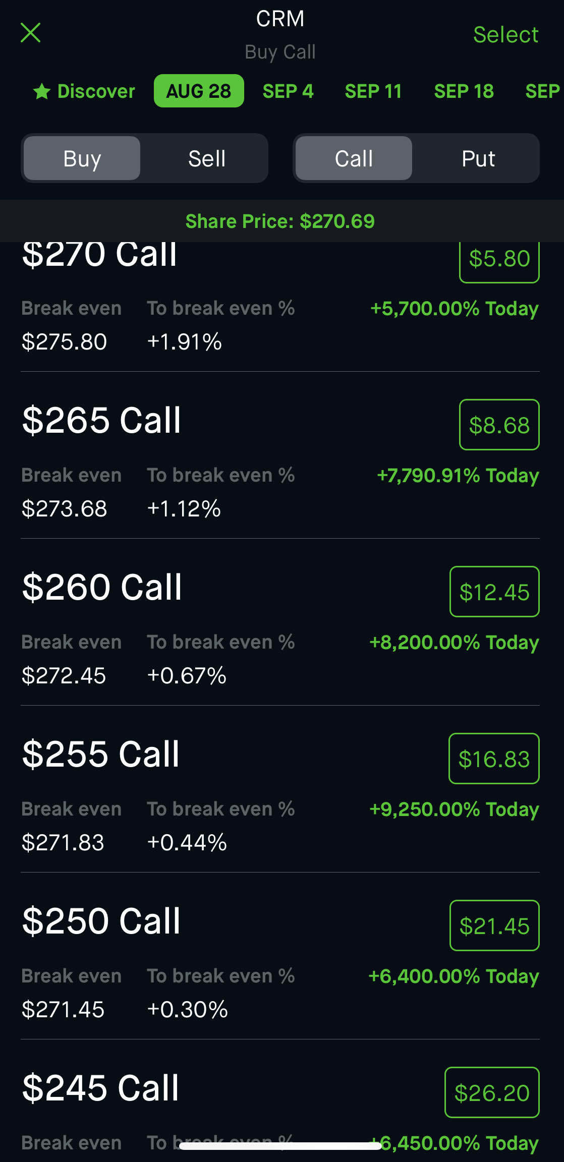Screen dimensions: 564x1162
Task: Tap the Share Price $270.69 banner
Action: 280,221
